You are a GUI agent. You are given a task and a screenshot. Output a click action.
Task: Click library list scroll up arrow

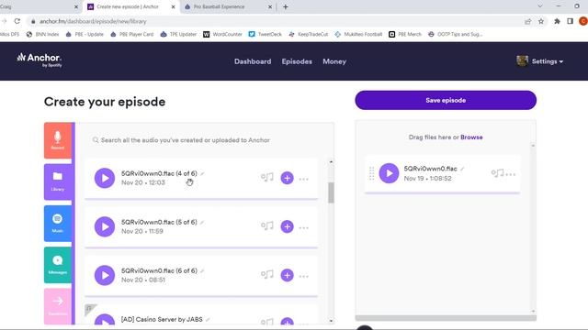point(331,162)
